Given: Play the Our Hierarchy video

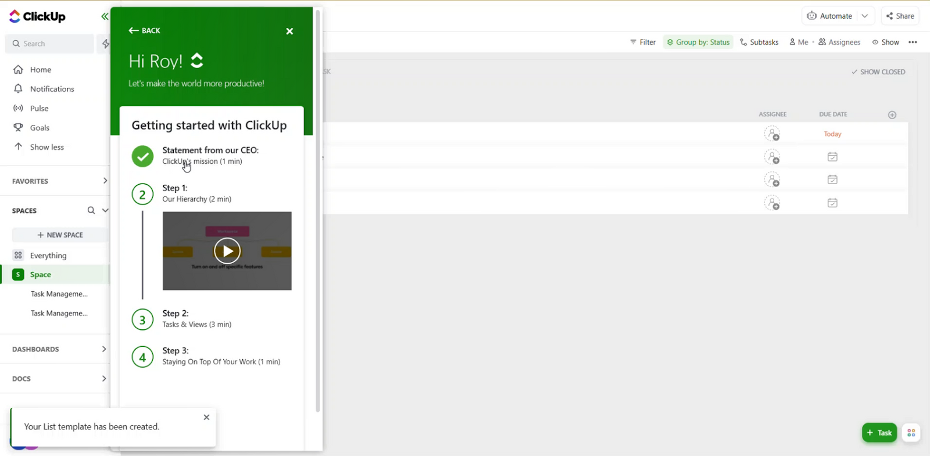Looking at the screenshot, I should tap(227, 251).
